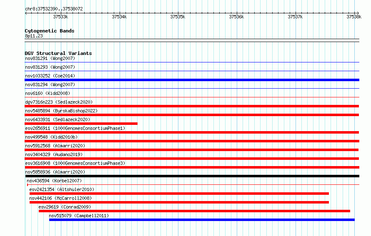Select the dgv7316n223 red variant bar
Screen dimensions: 371x236
point(192,106)
